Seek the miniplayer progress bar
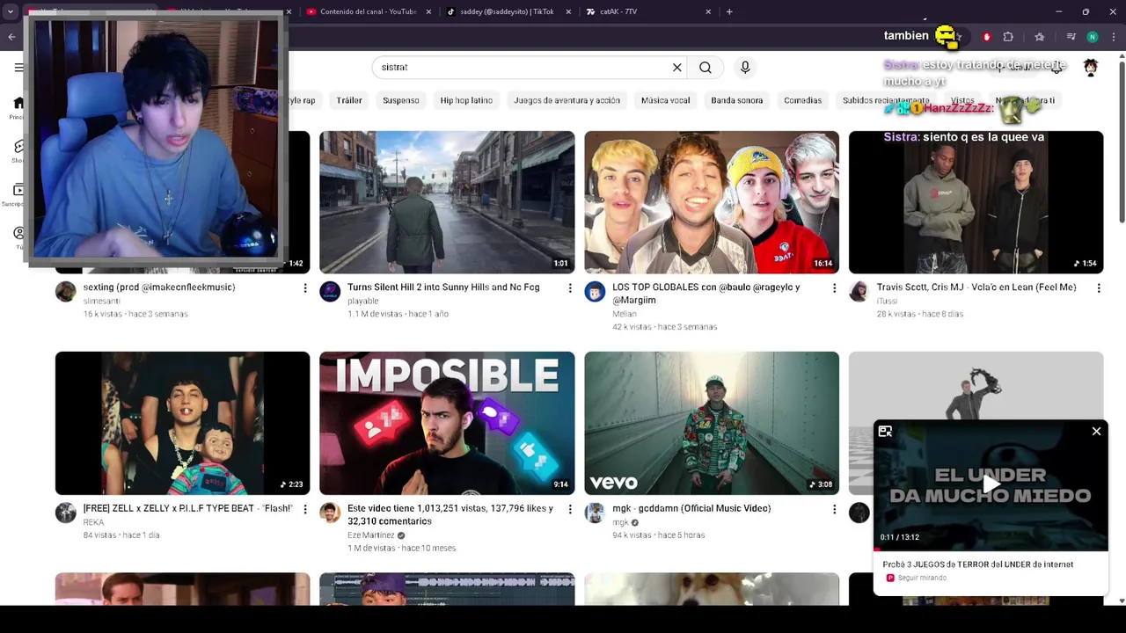1126x633 pixels. click(991, 550)
